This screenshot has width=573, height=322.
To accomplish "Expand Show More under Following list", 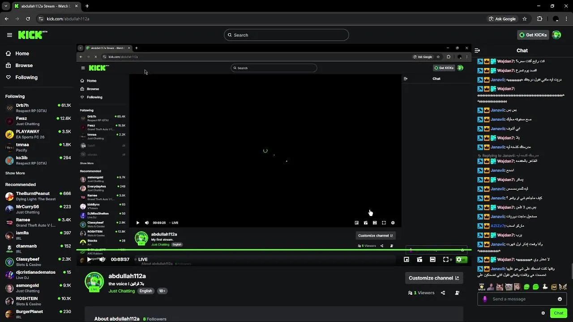I will point(15,173).
